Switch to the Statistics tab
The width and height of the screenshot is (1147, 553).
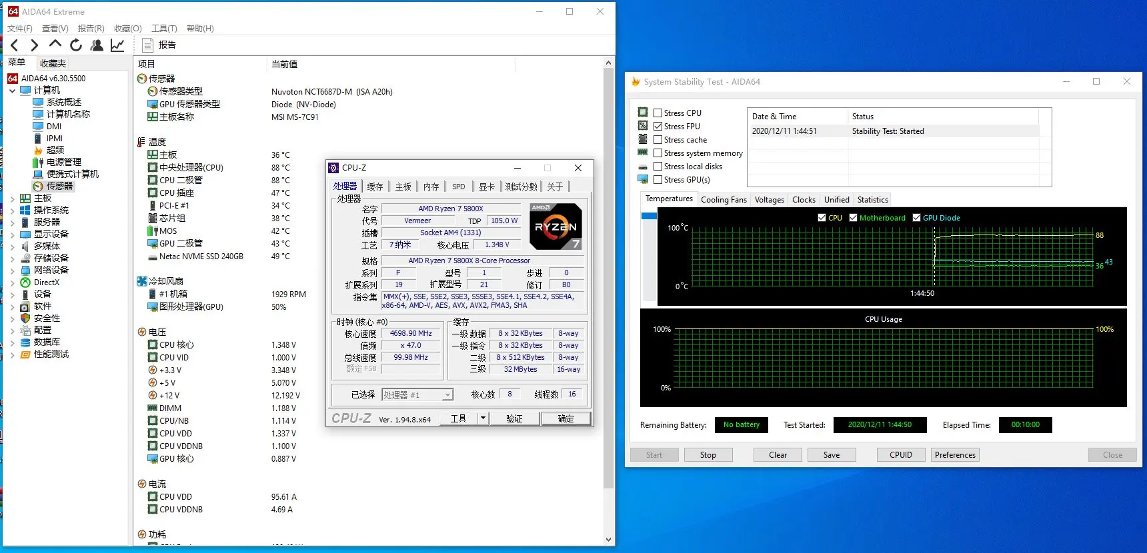(872, 199)
